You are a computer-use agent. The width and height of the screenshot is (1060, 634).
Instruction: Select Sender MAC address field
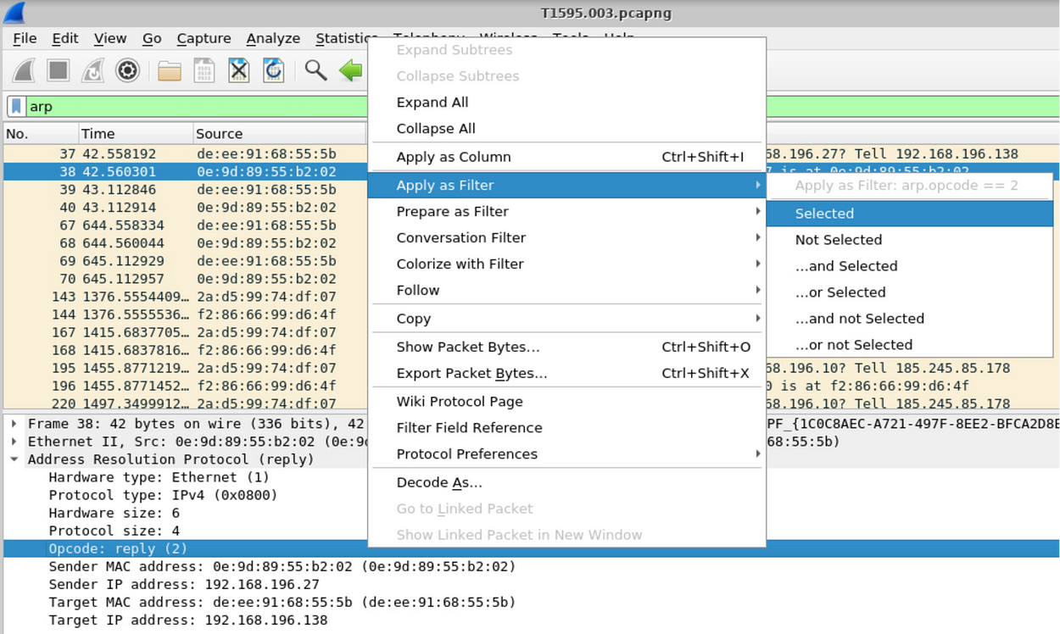pos(282,566)
